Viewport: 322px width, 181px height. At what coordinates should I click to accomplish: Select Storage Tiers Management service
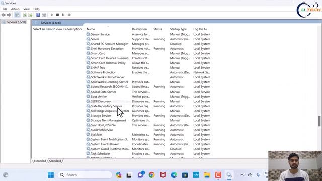pos(148,120)
